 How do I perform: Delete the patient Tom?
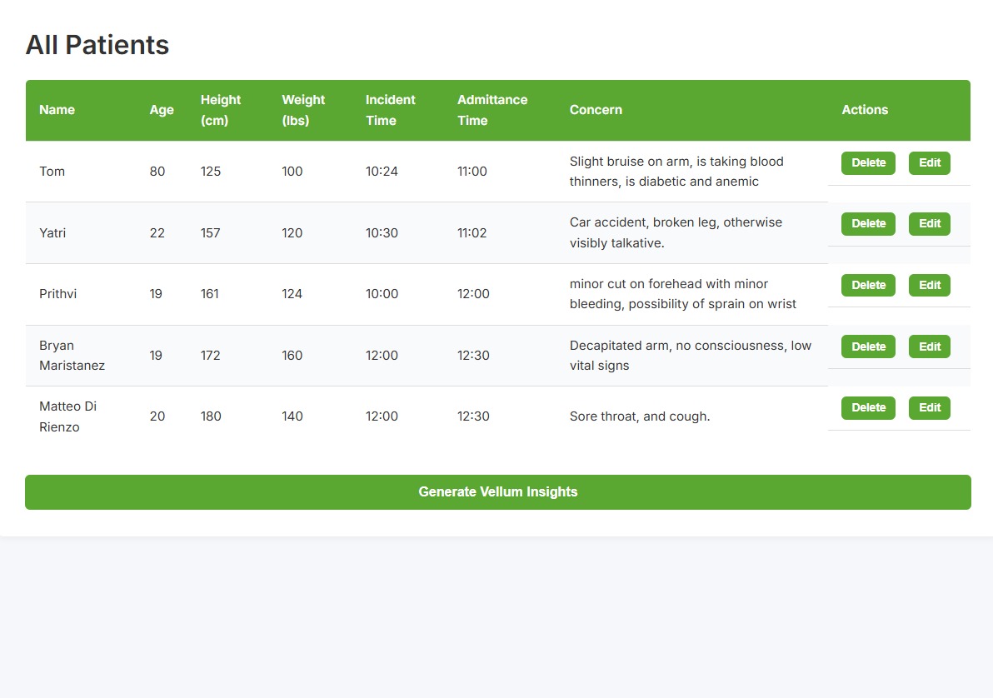(x=868, y=162)
